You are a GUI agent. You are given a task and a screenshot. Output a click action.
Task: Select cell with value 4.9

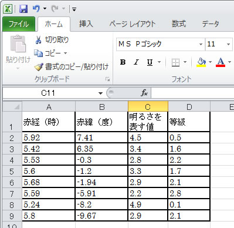148,204
